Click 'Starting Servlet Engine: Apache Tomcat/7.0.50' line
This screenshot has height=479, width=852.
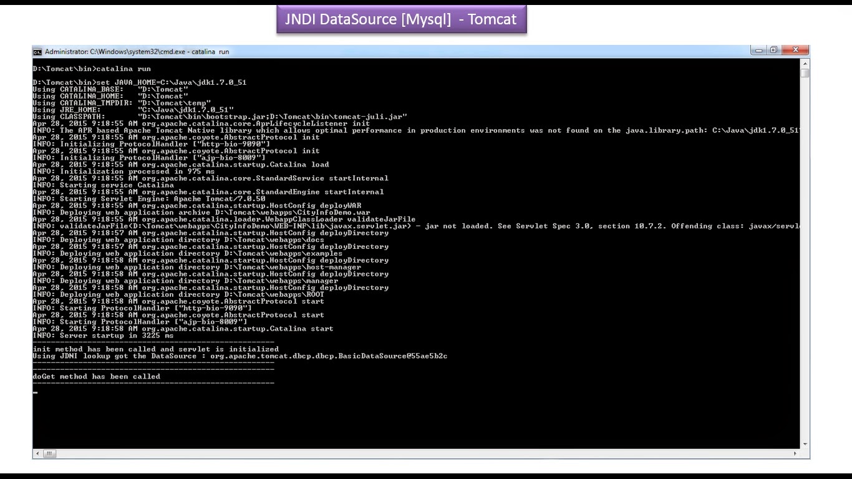point(148,199)
